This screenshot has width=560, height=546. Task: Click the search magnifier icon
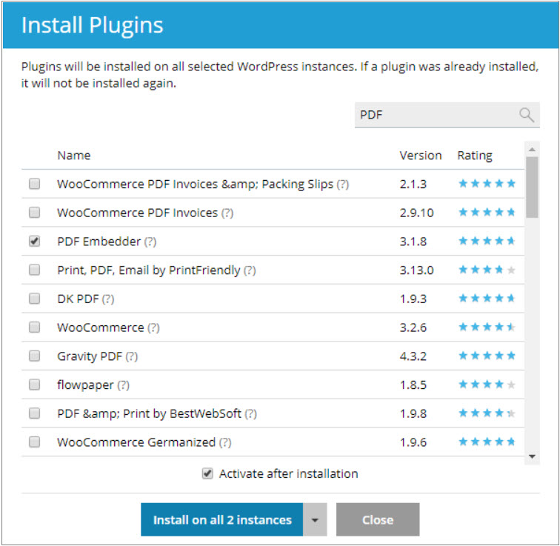click(x=526, y=115)
